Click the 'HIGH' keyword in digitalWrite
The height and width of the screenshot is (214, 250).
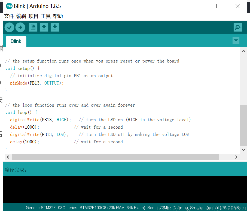click(x=62, y=120)
